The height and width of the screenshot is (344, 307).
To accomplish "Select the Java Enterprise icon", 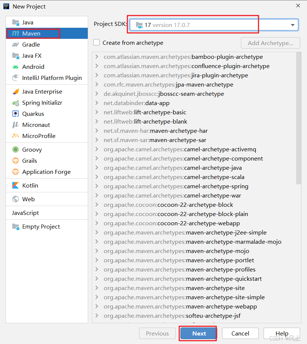I will coord(16,92).
